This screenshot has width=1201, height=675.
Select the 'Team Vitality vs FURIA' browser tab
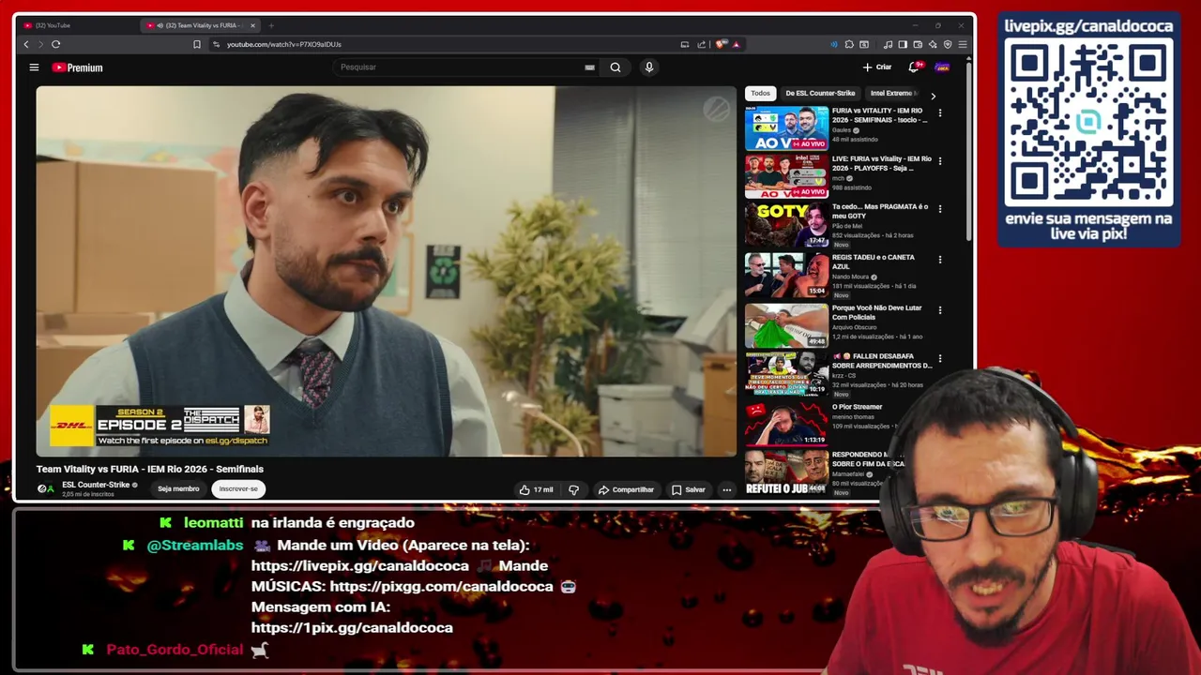click(199, 25)
